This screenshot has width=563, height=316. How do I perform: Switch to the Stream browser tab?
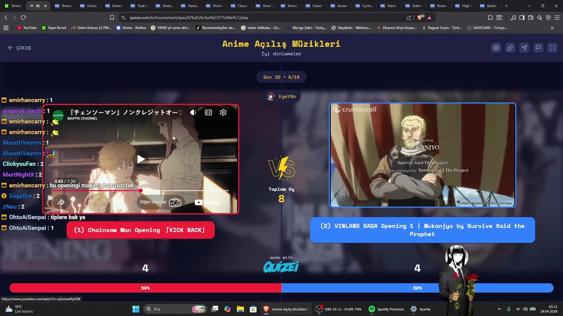tap(13, 6)
